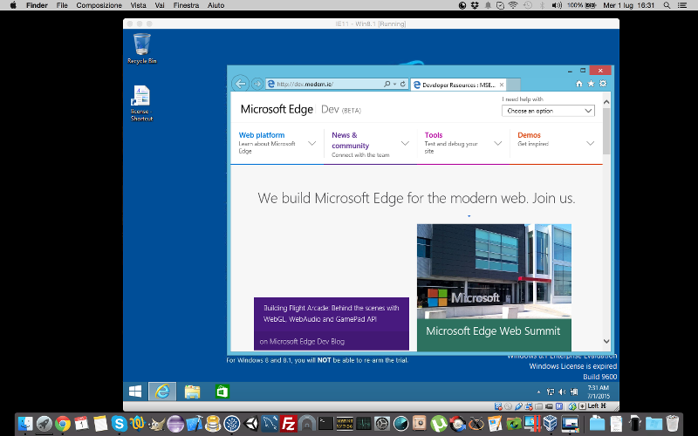Screen dimensions: 698x436
Task: Open the Composizione menu
Action: (99, 5)
